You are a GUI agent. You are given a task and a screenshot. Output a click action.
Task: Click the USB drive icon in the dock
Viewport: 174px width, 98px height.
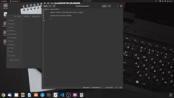82,95
